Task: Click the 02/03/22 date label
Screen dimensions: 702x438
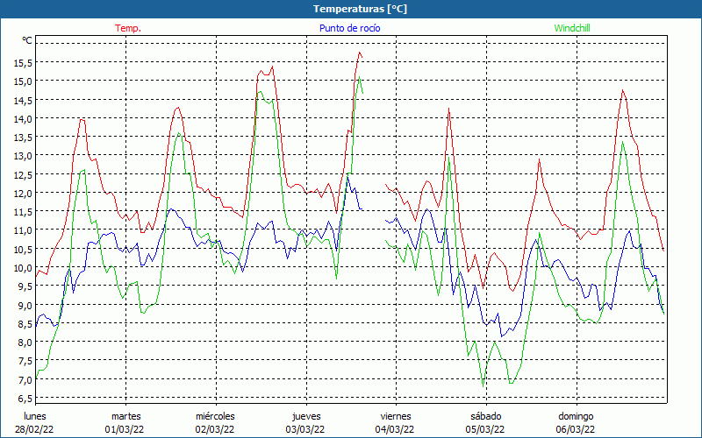Action: click(215, 429)
